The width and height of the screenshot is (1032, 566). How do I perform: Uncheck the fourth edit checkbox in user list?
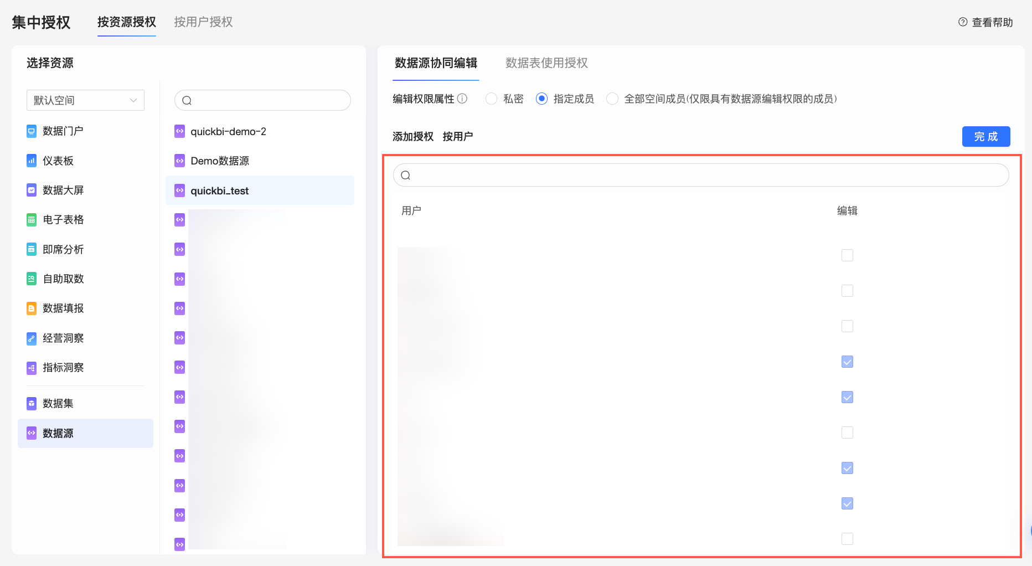(x=847, y=362)
